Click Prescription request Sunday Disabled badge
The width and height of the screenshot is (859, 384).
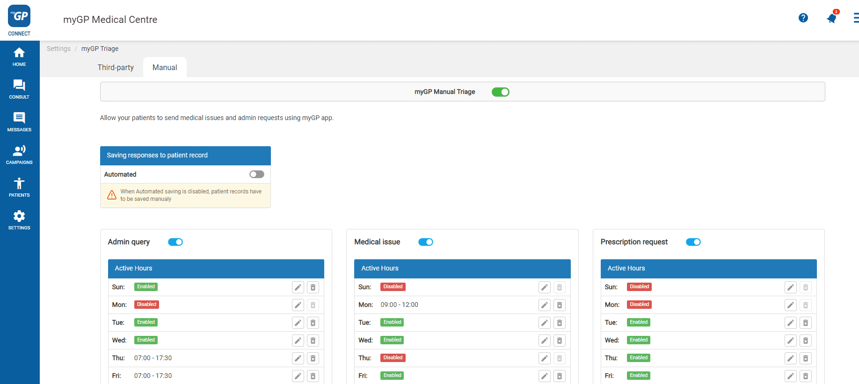point(639,287)
